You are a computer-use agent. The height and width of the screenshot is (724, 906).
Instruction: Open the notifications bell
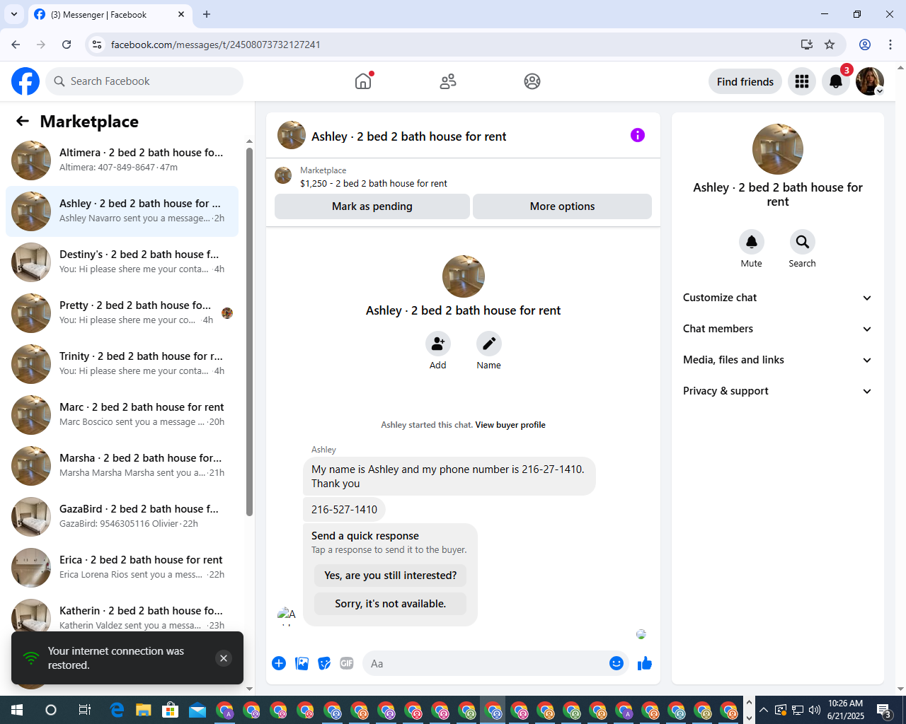pyautogui.click(x=836, y=81)
